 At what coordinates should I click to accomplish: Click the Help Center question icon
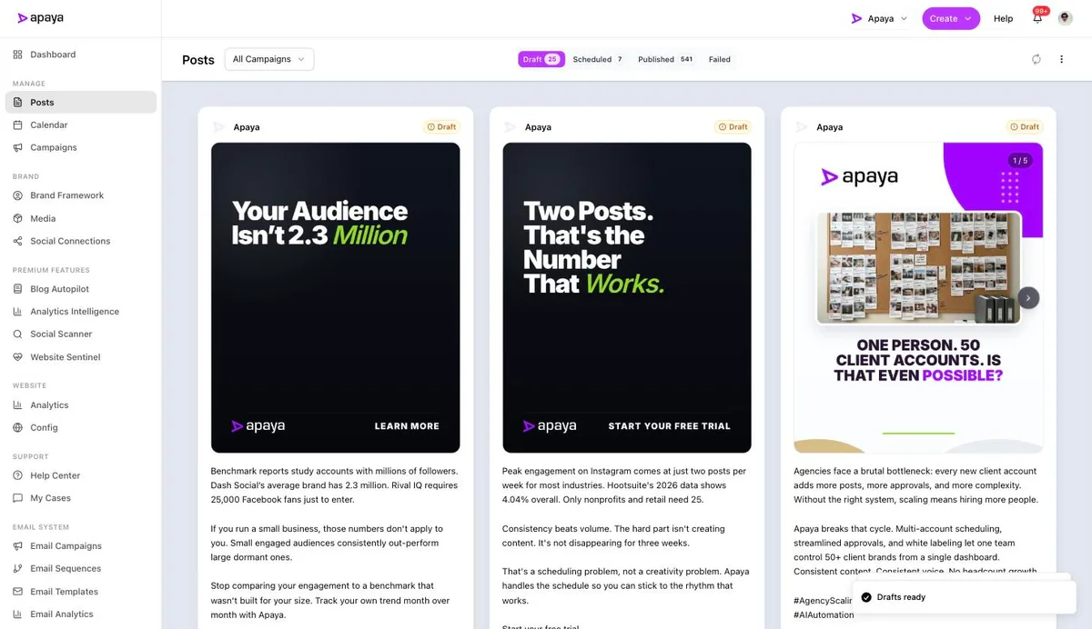click(17, 475)
